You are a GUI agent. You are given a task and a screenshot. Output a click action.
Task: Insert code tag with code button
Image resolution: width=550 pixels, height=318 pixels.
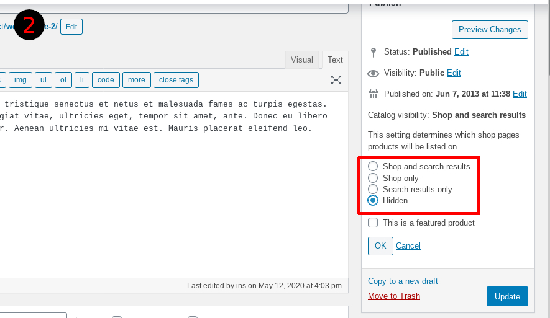point(106,80)
